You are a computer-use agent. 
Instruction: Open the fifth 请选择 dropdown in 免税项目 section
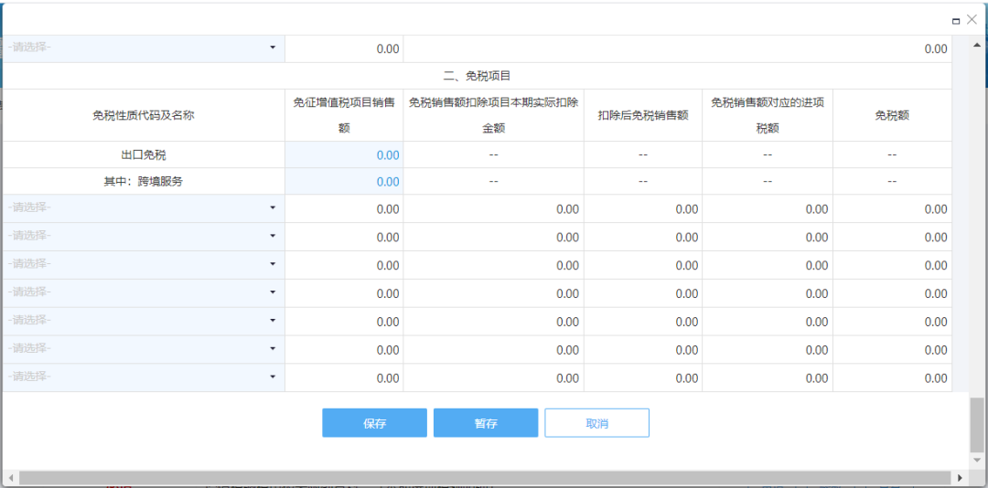[x=143, y=321]
